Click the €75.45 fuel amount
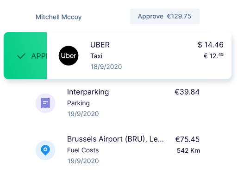The image size is (238, 173). pyautogui.click(x=188, y=139)
